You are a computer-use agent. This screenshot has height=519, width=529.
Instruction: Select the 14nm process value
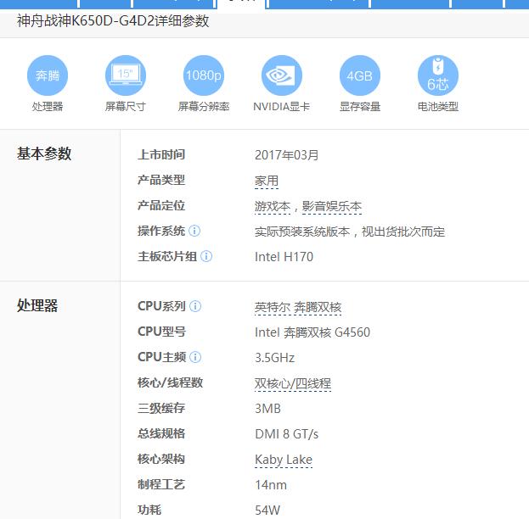coord(271,485)
